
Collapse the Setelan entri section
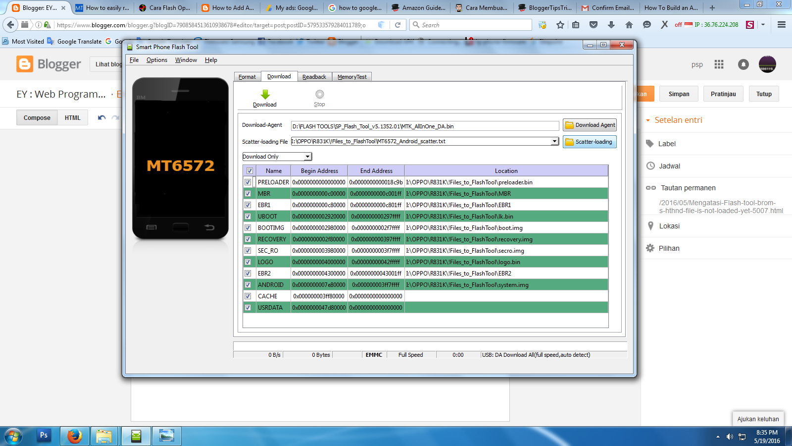pyautogui.click(x=648, y=120)
